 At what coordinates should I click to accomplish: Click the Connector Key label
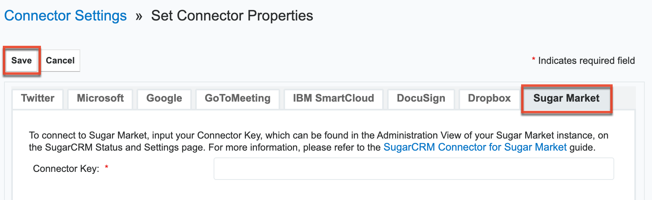[66, 169]
